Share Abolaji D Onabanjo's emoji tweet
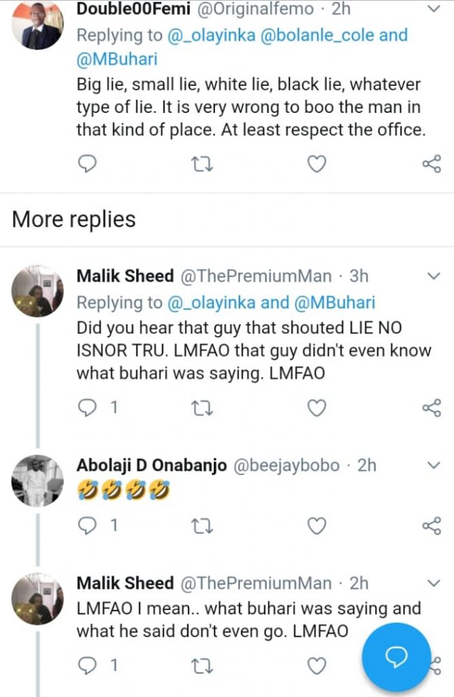 (432, 525)
